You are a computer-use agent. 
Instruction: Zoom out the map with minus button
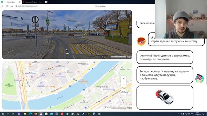[x=124, y=84]
